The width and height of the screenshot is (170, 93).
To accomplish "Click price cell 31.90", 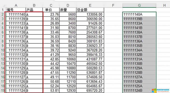I will click(x=51, y=28).
